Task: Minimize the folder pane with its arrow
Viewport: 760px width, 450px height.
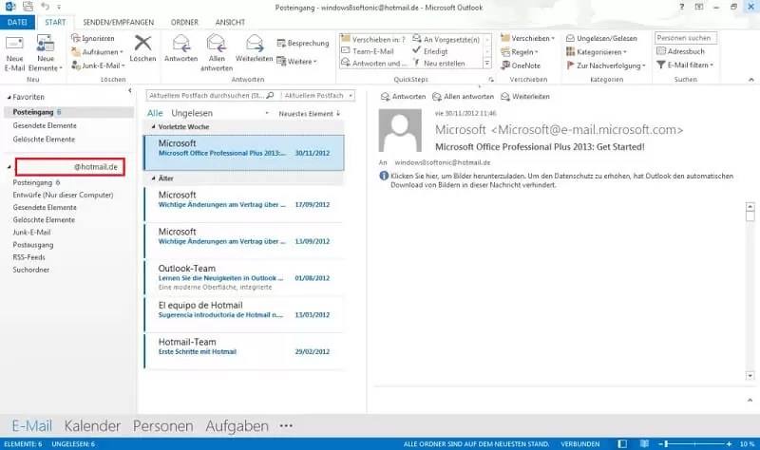Action: click(129, 90)
